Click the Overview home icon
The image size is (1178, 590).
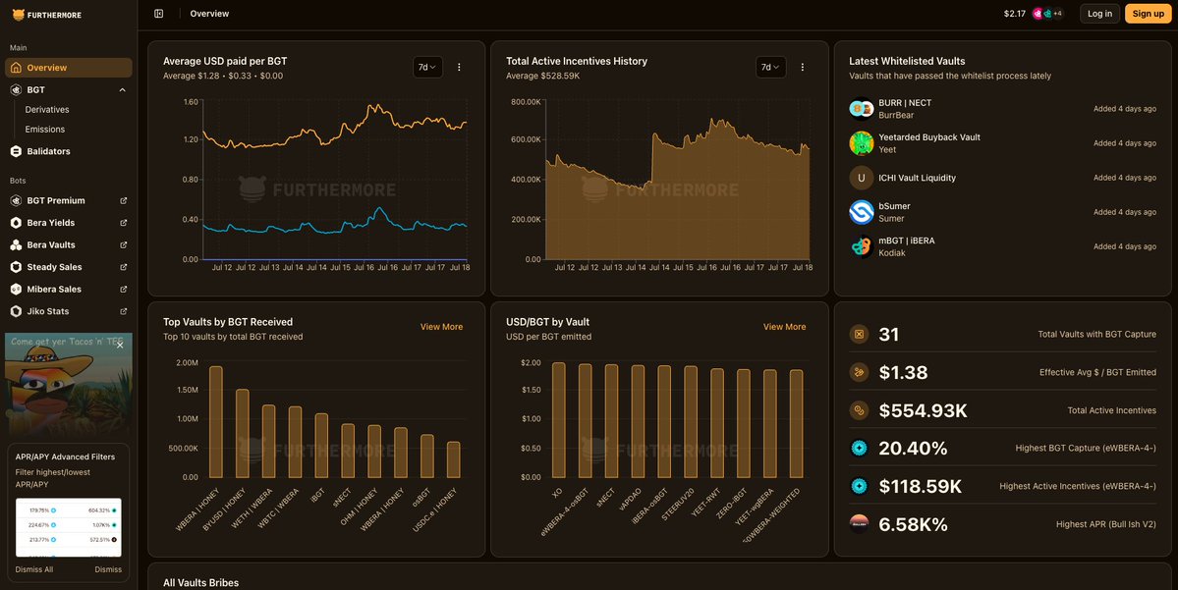pos(16,68)
